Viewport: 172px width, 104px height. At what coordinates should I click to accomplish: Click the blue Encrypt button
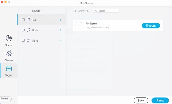tap(151, 26)
